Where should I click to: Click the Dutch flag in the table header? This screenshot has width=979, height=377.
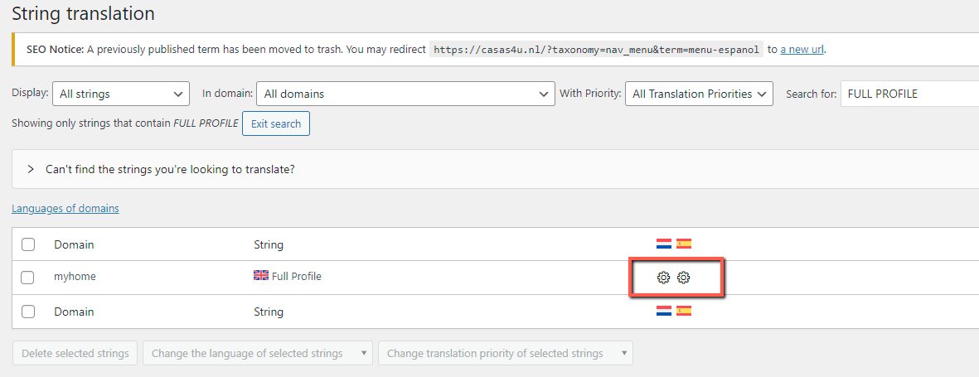pos(664,244)
